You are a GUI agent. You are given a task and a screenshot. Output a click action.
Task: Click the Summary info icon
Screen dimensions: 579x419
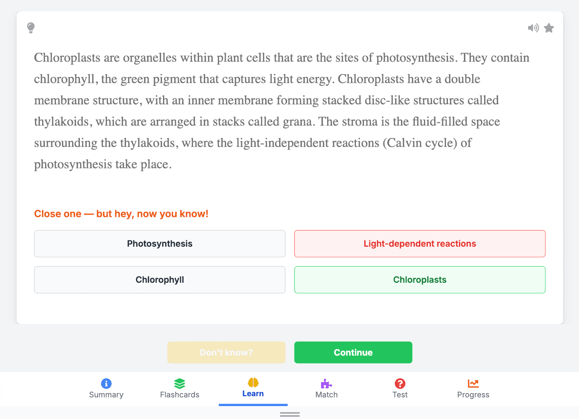point(106,383)
